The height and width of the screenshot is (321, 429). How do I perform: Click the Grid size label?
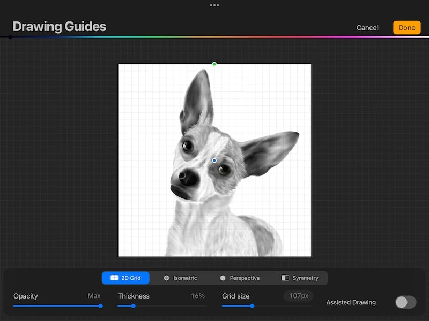coord(235,296)
